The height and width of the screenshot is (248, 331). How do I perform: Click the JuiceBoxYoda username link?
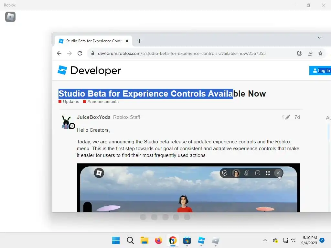(x=93, y=117)
